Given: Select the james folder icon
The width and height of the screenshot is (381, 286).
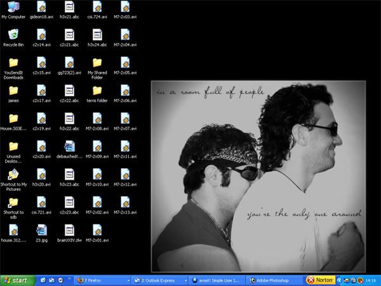Looking at the screenshot, I should pos(13,90).
